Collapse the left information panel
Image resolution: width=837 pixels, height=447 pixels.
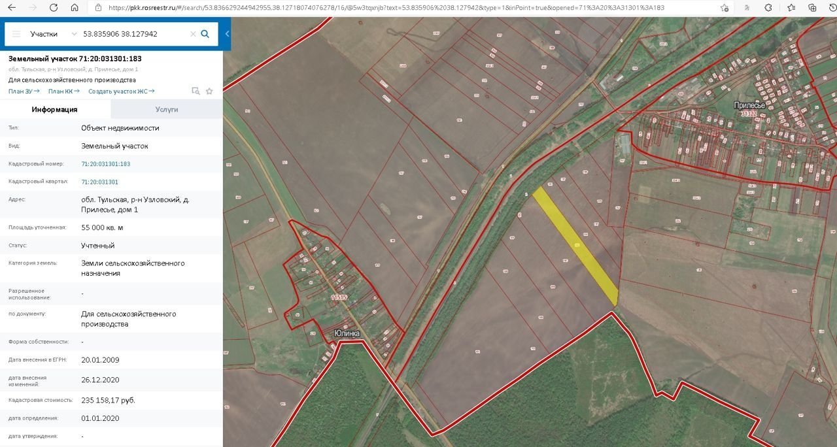(x=227, y=34)
